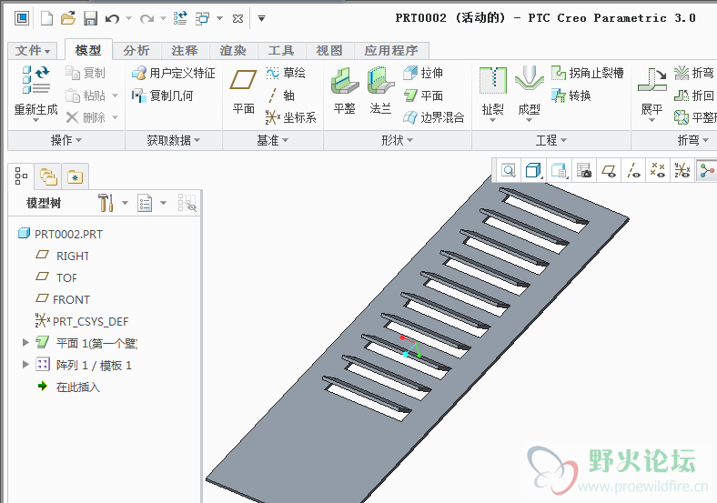717x503 pixels.
Task: Open the 粘贴 dropdown arrow
Action: (116, 96)
